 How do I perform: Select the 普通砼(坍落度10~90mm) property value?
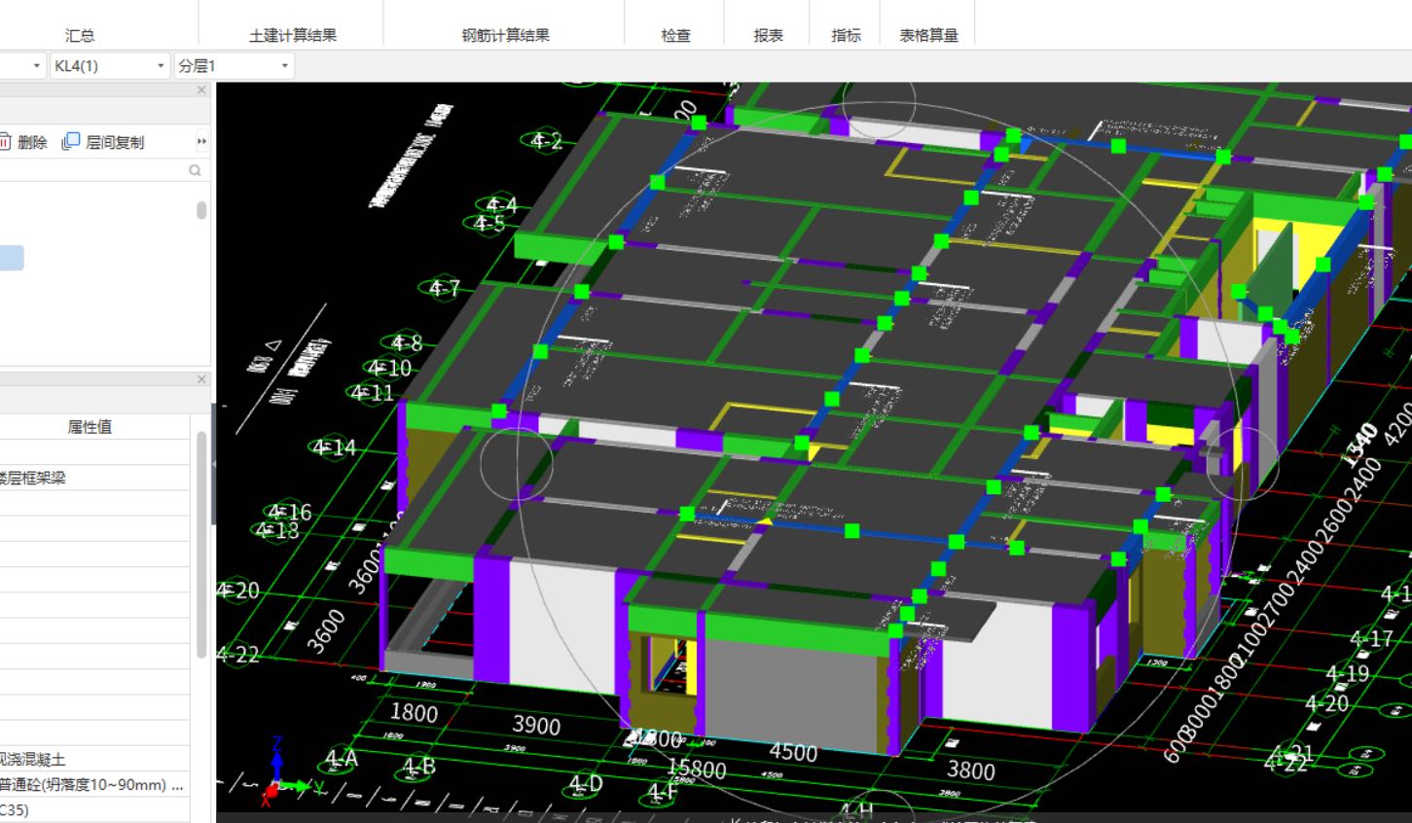(x=94, y=784)
